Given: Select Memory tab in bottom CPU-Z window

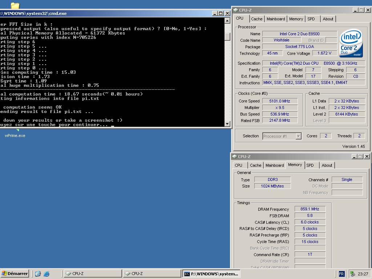Looking at the screenshot, I should tap(295, 165).
